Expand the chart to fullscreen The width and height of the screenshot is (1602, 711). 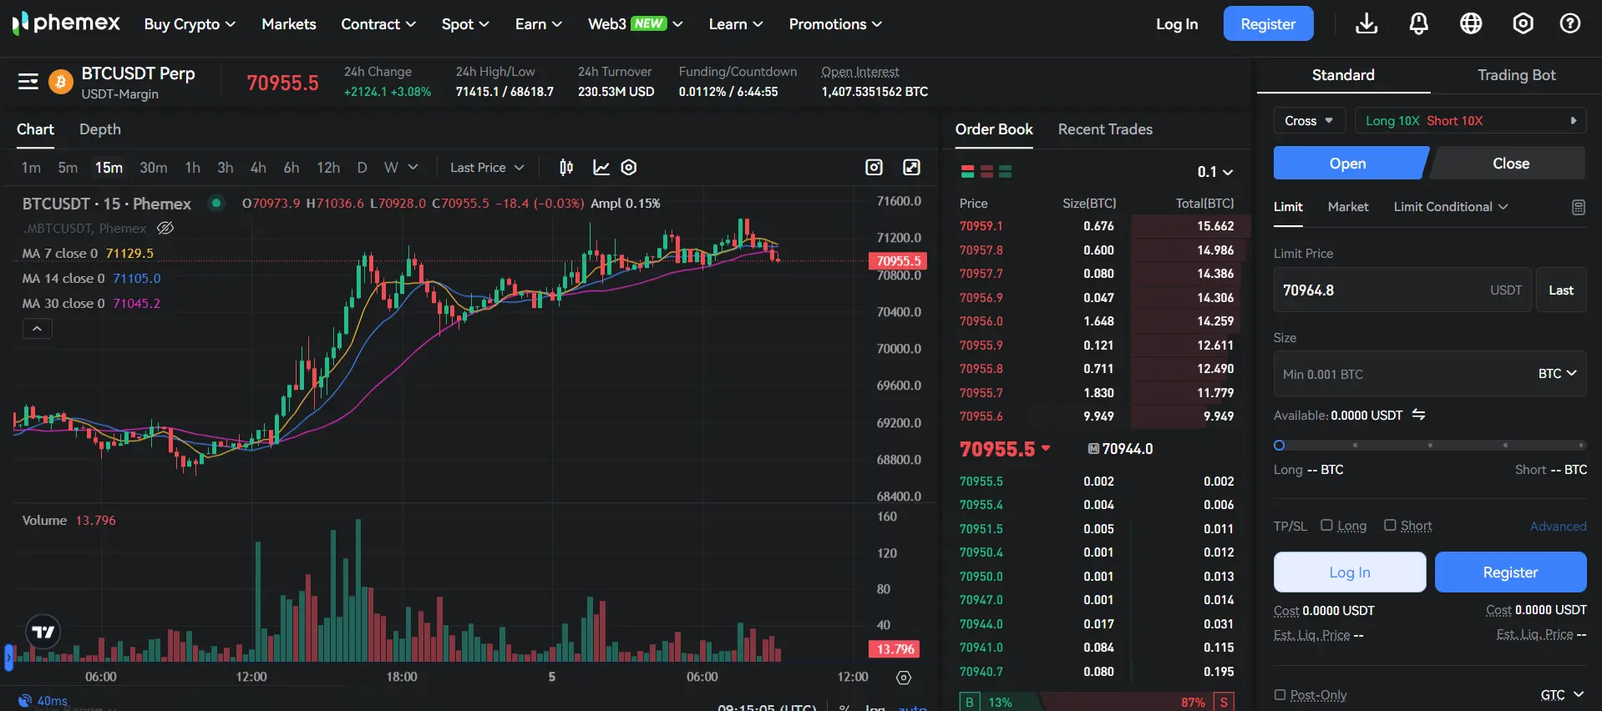(x=911, y=168)
